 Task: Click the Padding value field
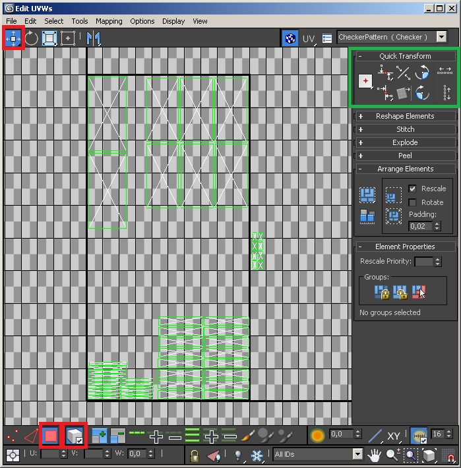point(420,226)
